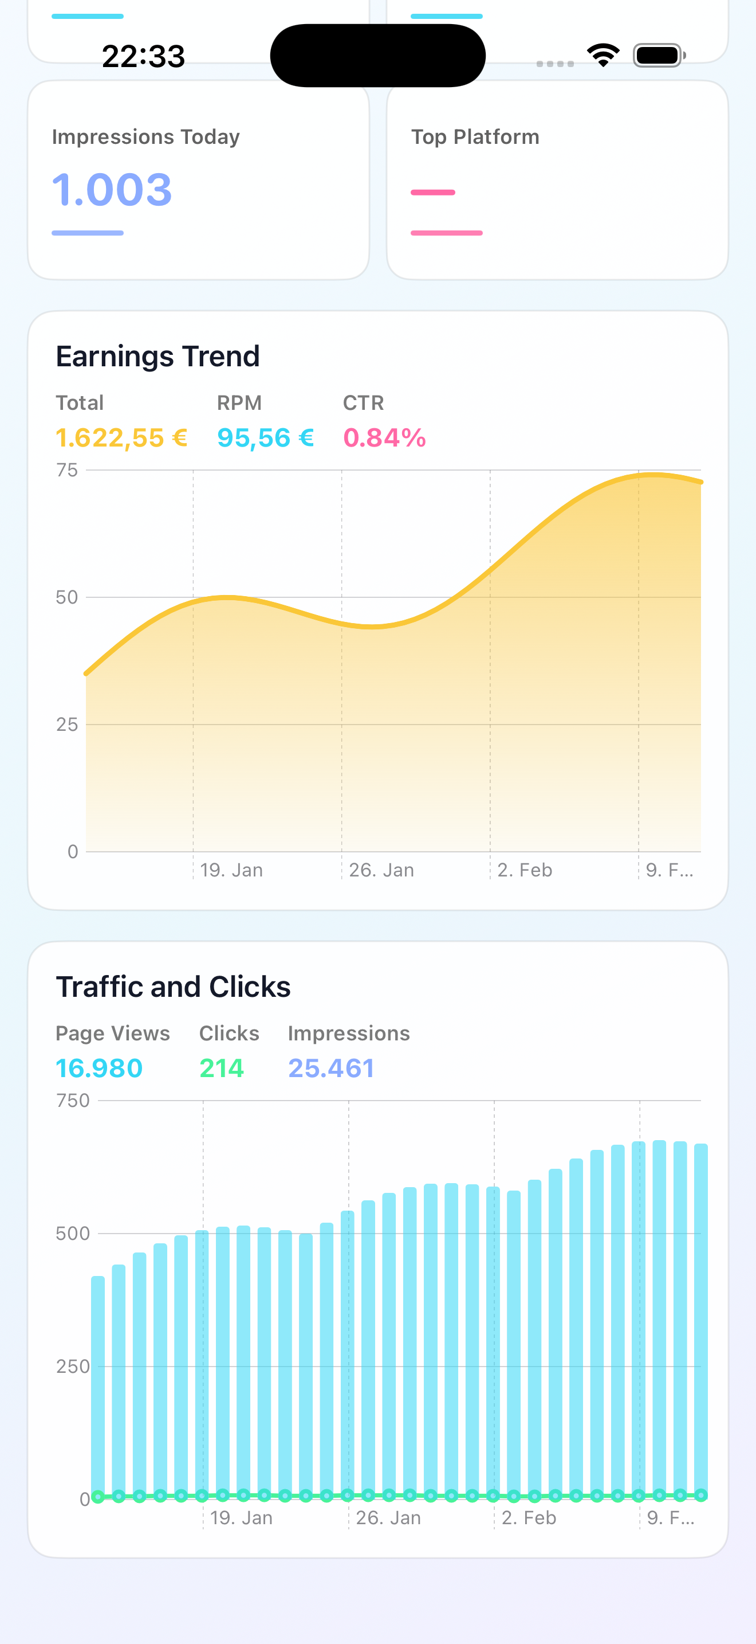Open the Traffic and Clicks section header
Viewport: 756px width, 1644px height.
coord(174,986)
